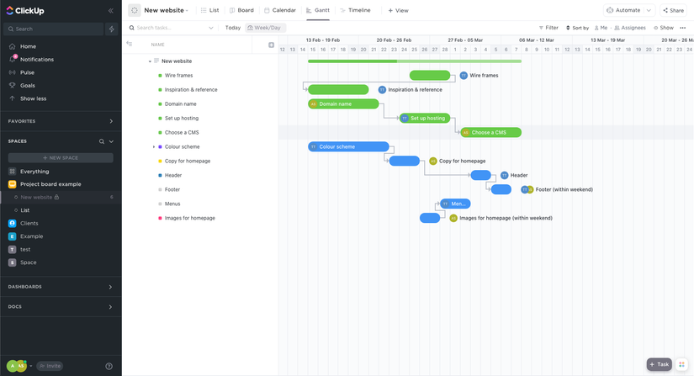Open New website title dropdown
This screenshot has width=694, height=376.
coord(166,10)
